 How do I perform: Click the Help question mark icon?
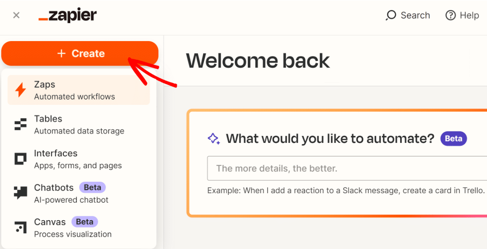coord(450,15)
